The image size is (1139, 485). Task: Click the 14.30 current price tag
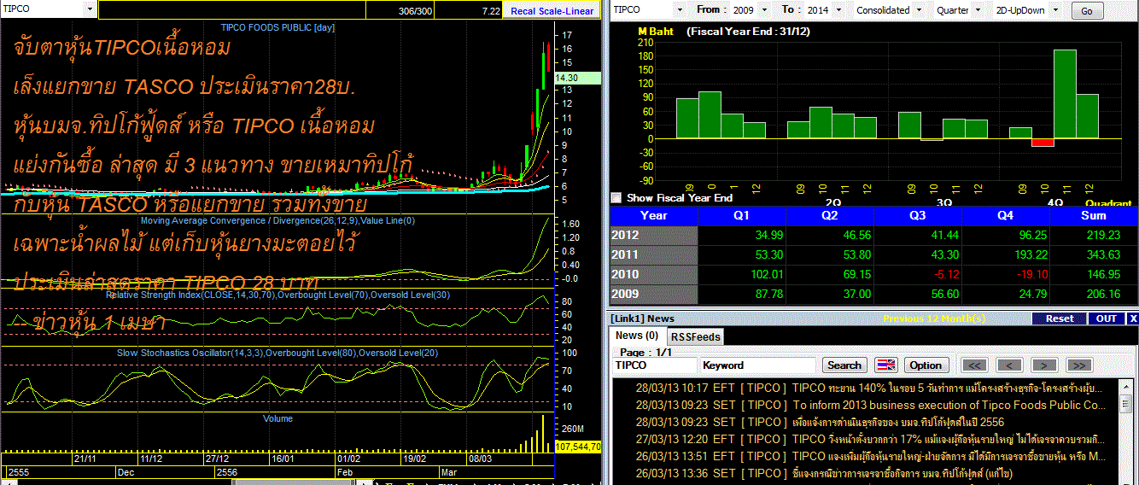pyautogui.click(x=577, y=78)
